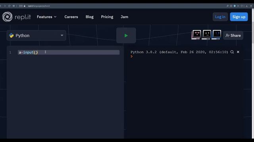The image size is (254, 142).
Task: Click the browser forward arrow
Action: pyautogui.click(x=5, y=6)
